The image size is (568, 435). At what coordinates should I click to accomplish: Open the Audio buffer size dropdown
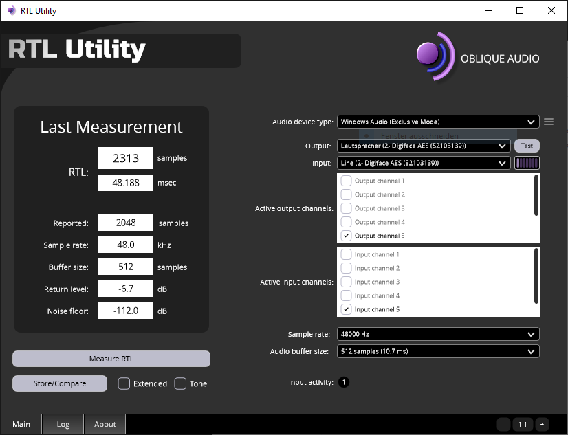(x=438, y=351)
